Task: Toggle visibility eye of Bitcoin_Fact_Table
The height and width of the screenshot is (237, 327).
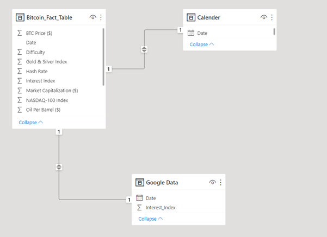Action: click(x=93, y=17)
